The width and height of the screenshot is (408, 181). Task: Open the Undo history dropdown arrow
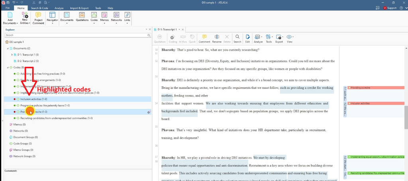point(18,2)
